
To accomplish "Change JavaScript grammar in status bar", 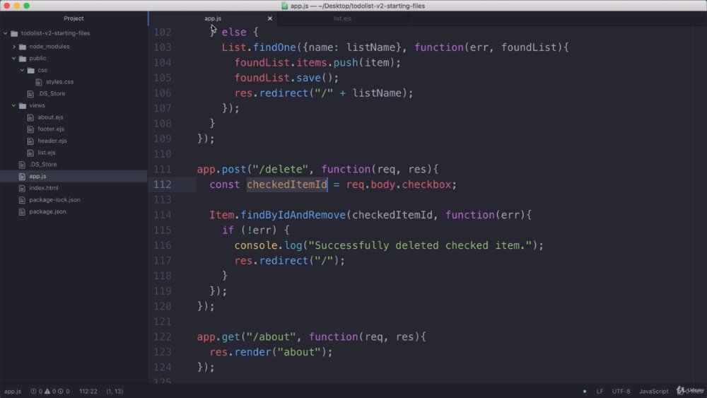I will point(653,391).
